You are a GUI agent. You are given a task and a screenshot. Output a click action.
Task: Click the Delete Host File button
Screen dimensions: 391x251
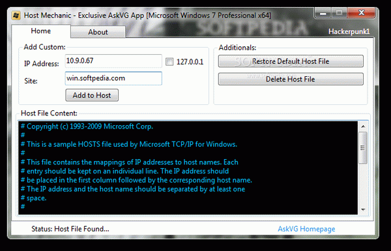coord(291,79)
